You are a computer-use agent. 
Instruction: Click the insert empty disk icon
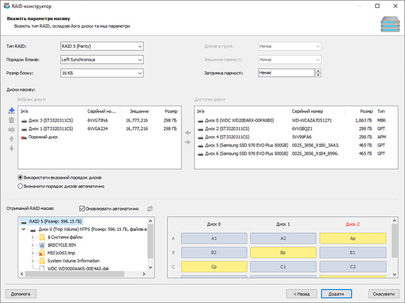point(11,129)
